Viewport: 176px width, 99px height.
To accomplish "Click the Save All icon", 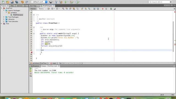I will [x=16, y=2].
